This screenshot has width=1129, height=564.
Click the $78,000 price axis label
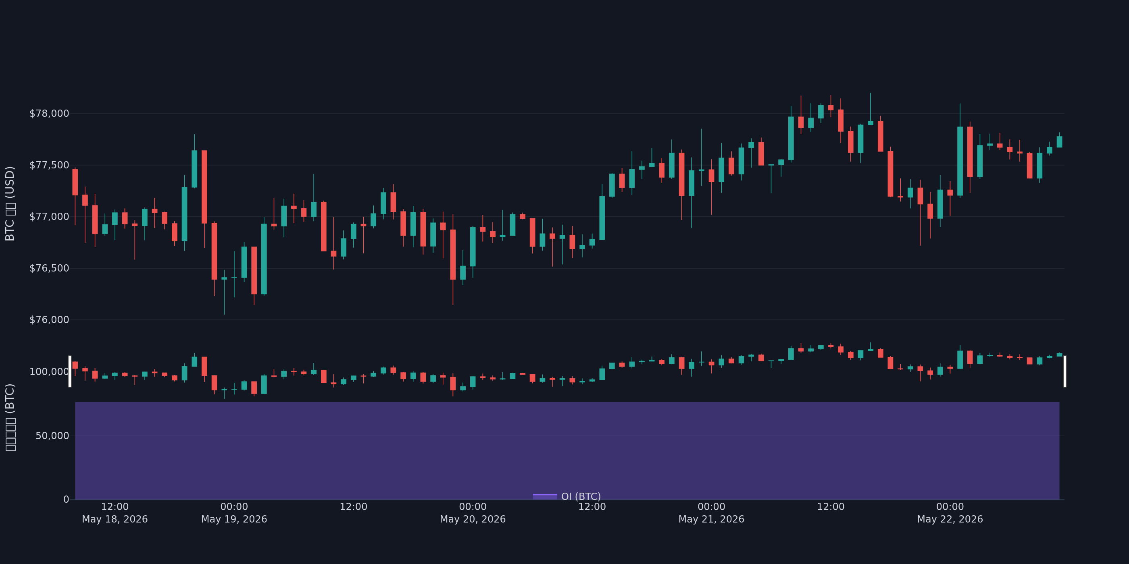point(49,114)
